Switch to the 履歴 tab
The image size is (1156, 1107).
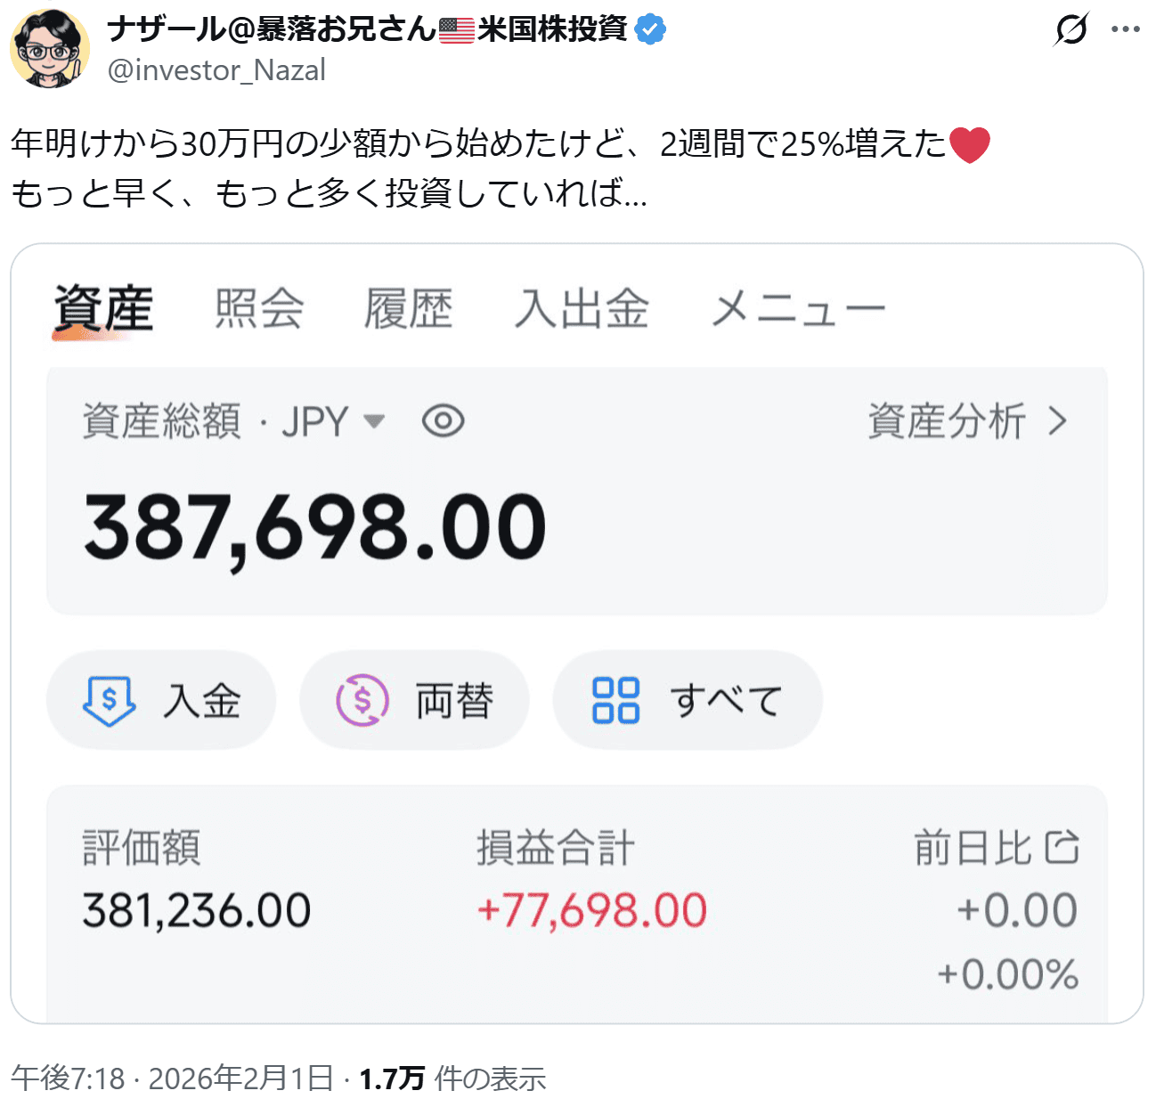tap(408, 309)
